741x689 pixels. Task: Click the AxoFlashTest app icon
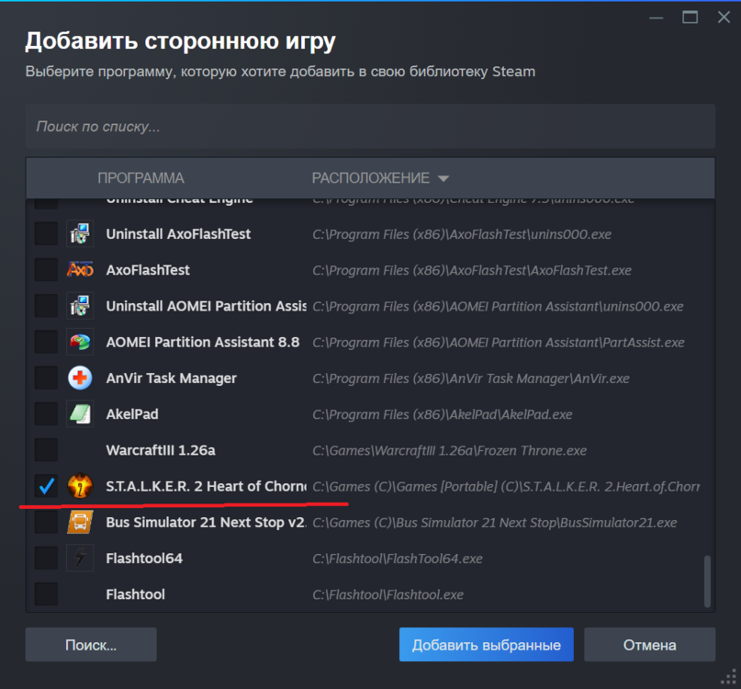(x=80, y=270)
